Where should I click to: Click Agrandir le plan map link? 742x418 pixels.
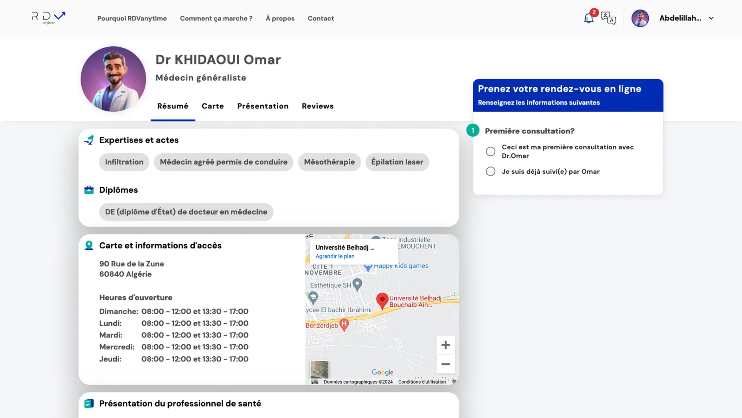pyautogui.click(x=335, y=256)
